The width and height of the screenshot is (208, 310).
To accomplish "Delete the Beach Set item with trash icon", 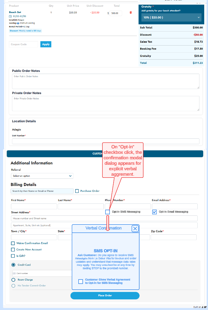I will (x=130, y=13).
